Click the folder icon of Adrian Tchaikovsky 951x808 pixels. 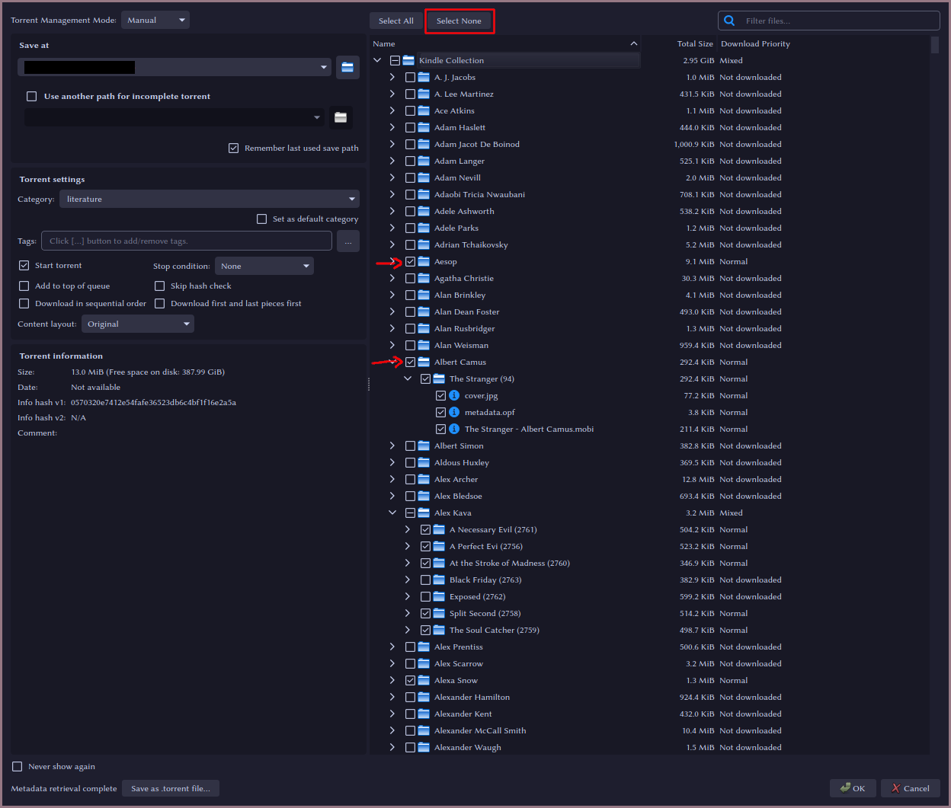click(424, 244)
